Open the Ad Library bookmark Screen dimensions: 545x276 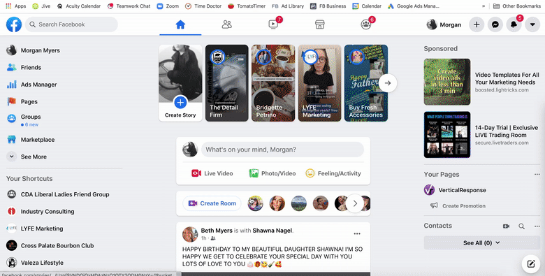(x=288, y=6)
